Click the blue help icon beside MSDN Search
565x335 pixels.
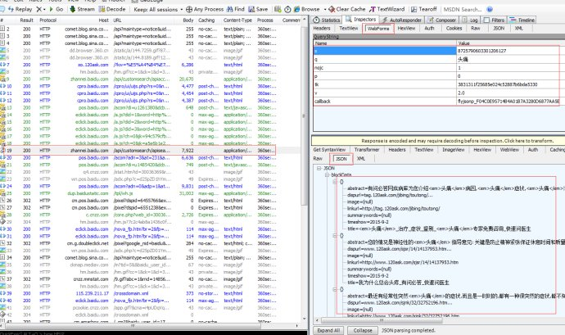[x=490, y=9]
